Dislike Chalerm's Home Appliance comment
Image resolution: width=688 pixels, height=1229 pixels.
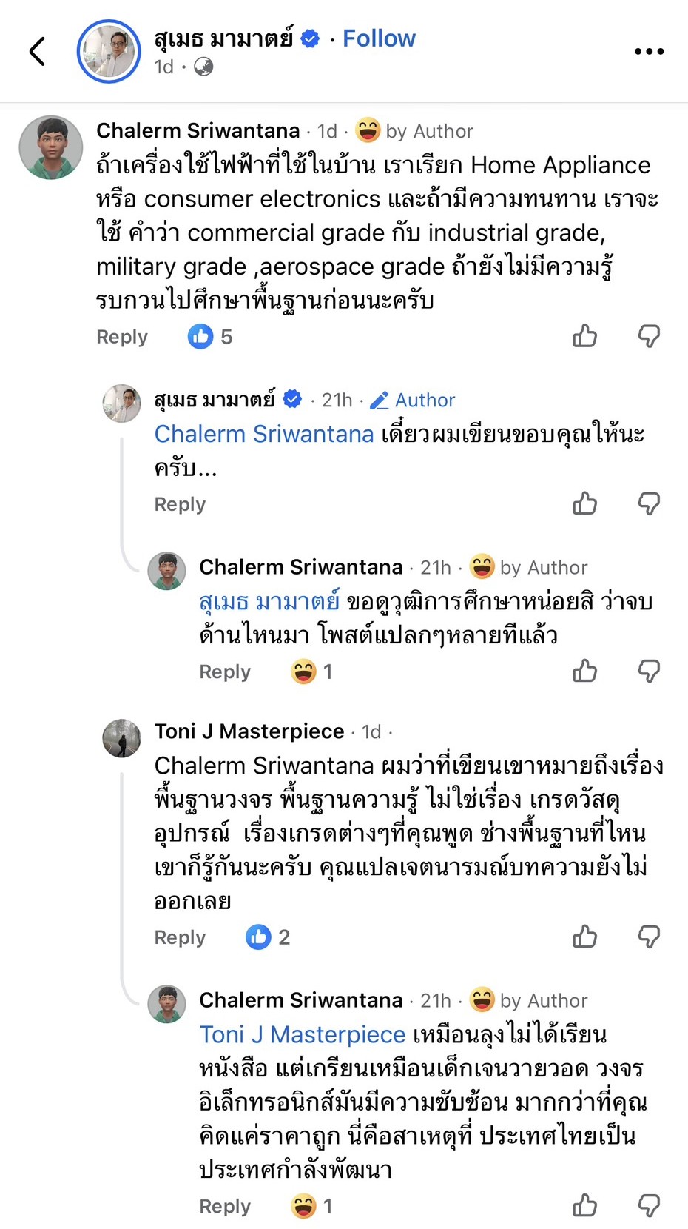pos(649,336)
